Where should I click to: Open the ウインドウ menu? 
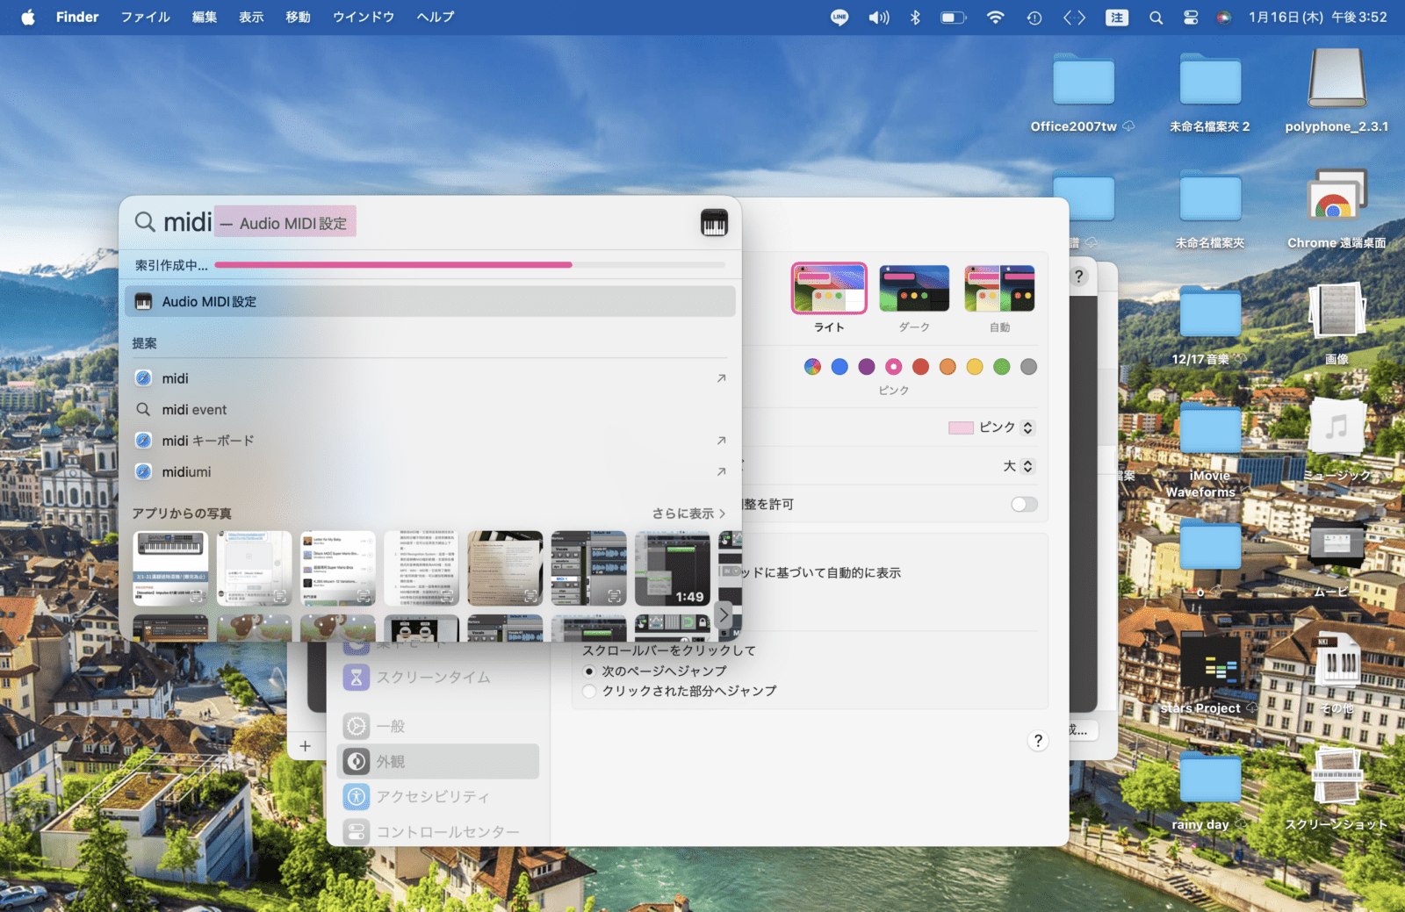[363, 18]
